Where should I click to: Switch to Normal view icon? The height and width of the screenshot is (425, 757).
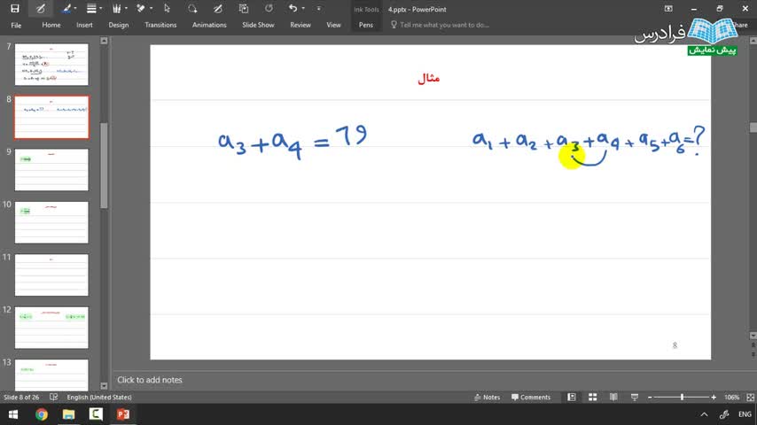(572, 397)
